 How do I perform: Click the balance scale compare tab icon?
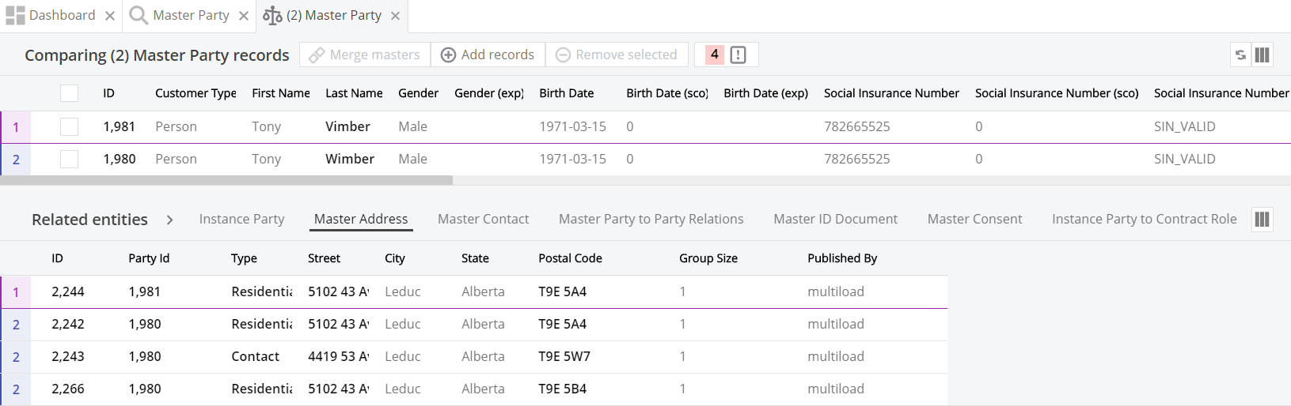tap(272, 16)
